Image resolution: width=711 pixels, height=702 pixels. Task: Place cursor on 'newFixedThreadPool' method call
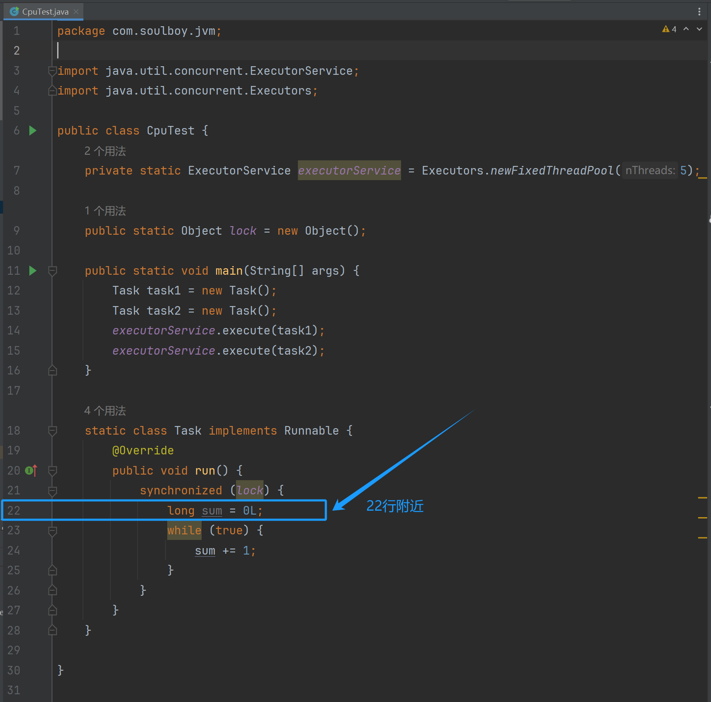tap(552, 170)
